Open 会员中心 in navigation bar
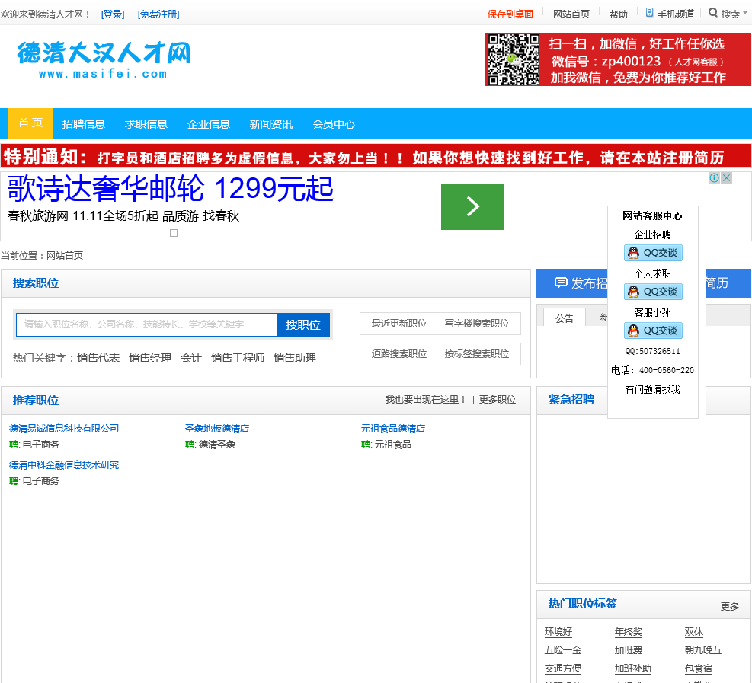This screenshot has width=752, height=683. point(333,124)
